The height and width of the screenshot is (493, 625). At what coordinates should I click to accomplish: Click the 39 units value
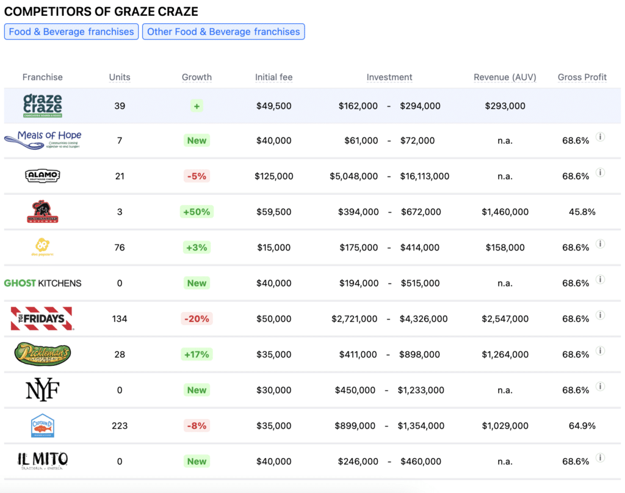click(x=120, y=106)
